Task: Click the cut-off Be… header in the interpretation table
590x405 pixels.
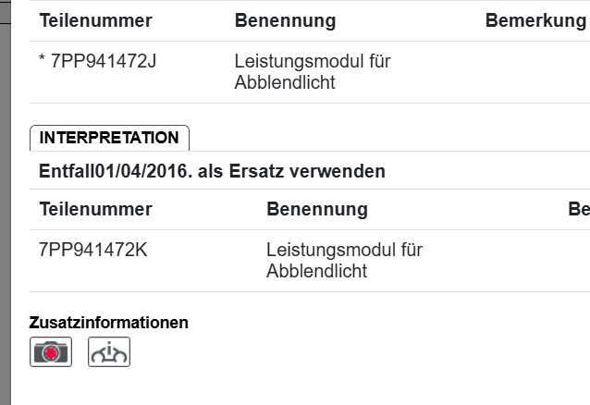Action: tap(578, 209)
